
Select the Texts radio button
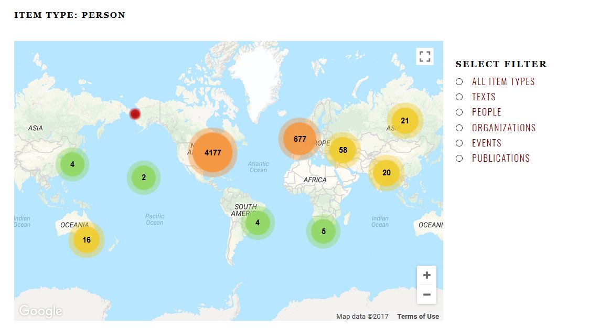[459, 97]
